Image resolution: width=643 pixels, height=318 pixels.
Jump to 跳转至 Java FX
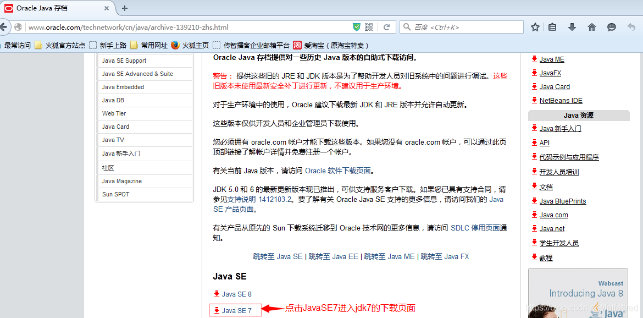click(445, 257)
